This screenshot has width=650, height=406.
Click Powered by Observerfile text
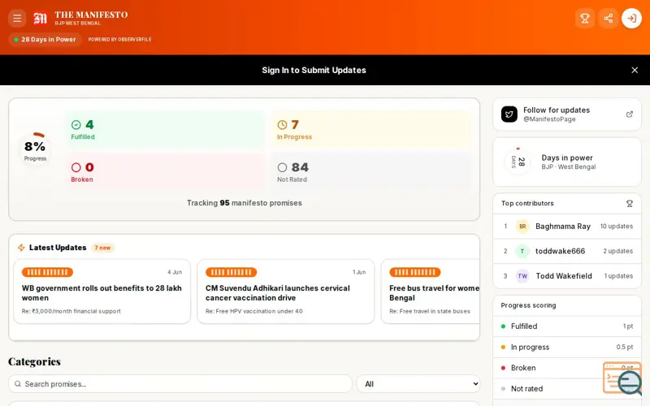(119, 39)
